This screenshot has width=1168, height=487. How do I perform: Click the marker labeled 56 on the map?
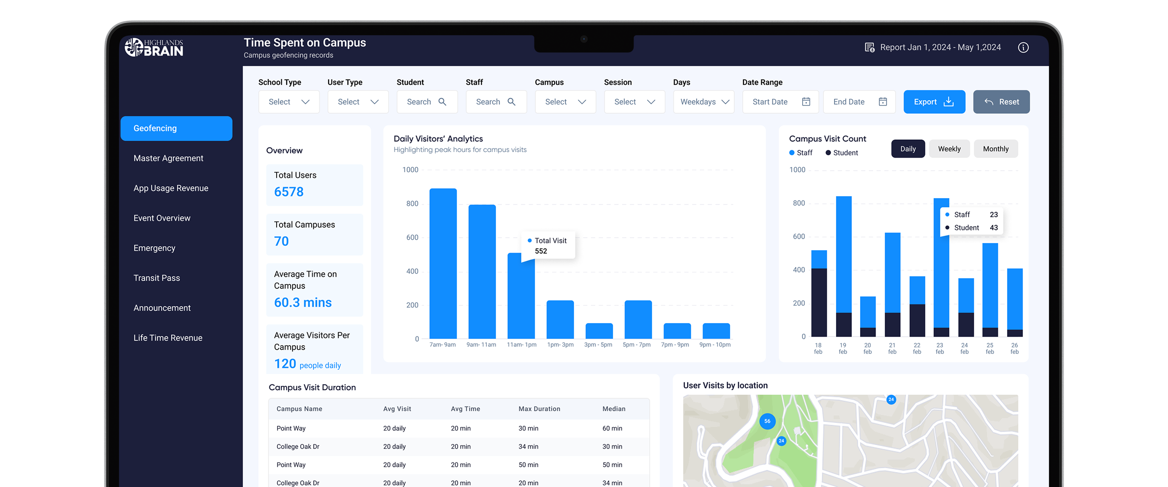(x=767, y=421)
